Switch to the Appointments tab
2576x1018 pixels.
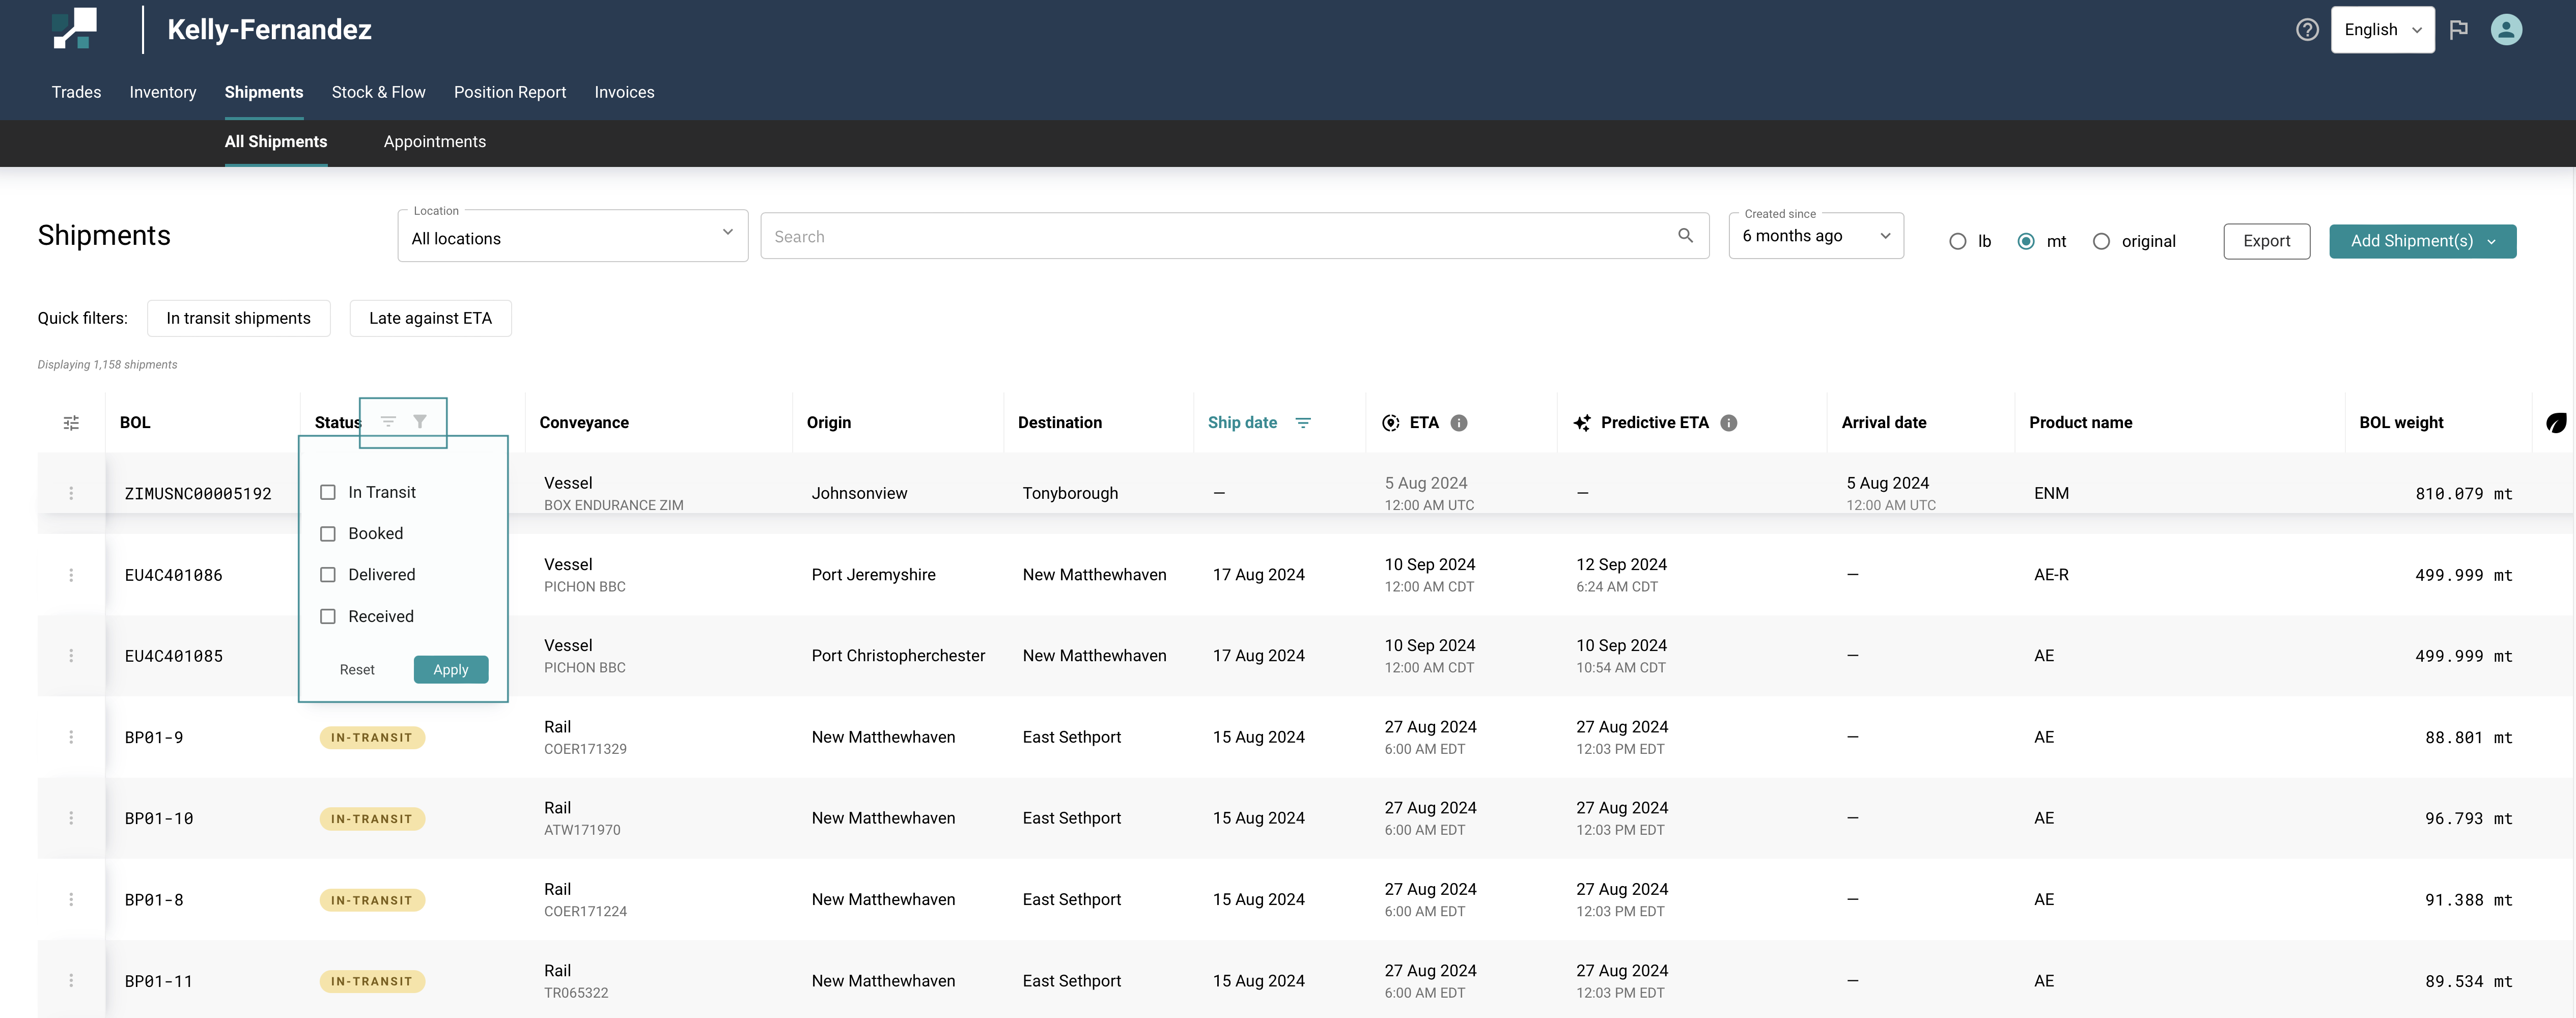point(435,142)
